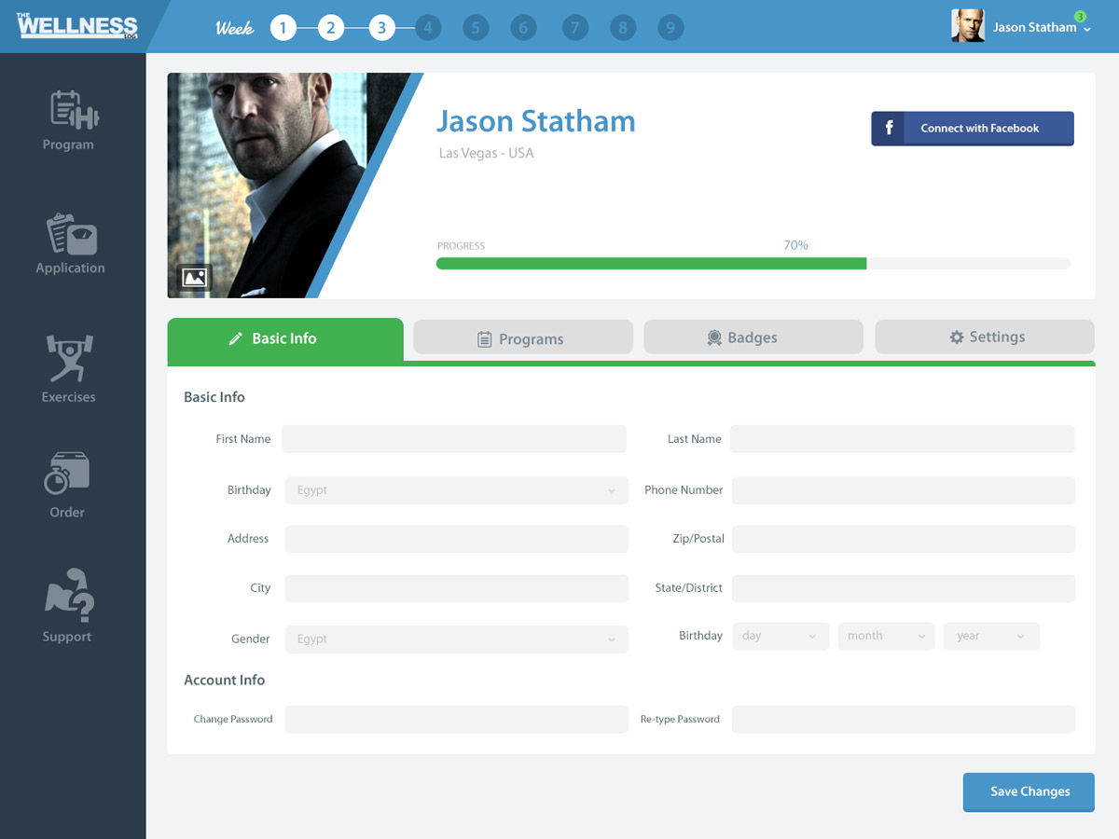Open the day dropdown under Birthday

tap(781, 635)
